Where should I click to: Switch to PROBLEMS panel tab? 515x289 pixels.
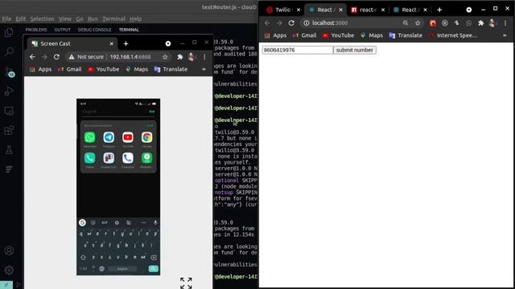point(36,30)
